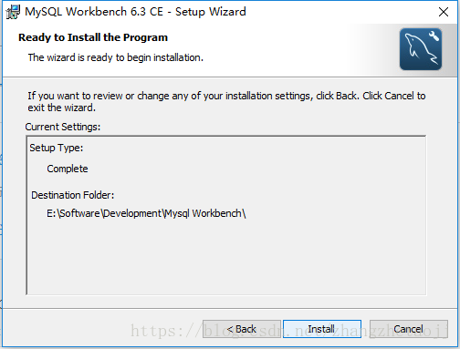Click the E:\Software\Development\Mysql Workbench\ path

[146, 213]
